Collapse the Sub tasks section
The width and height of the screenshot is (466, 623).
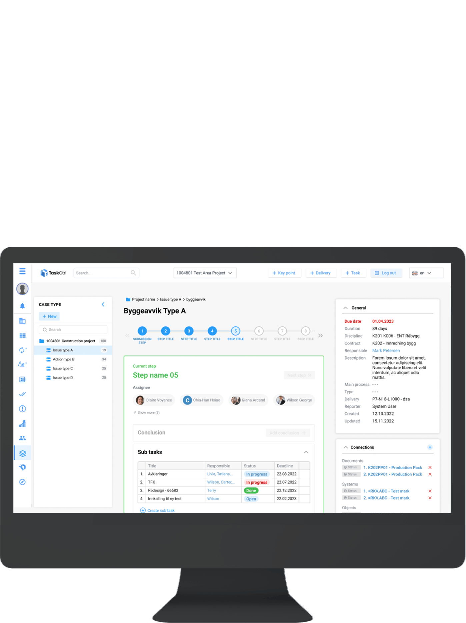tap(306, 452)
